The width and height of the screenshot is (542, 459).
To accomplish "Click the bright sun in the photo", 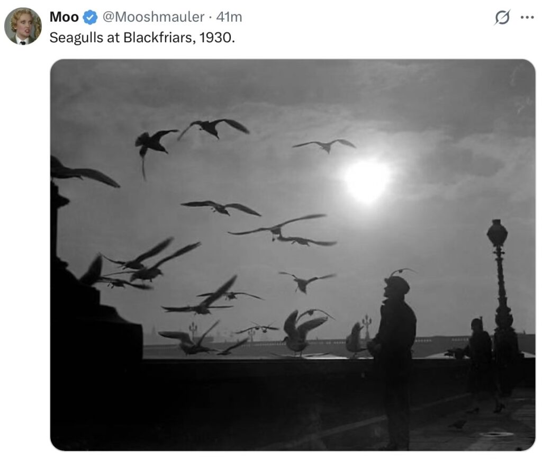I will click(x=367, y=180).
